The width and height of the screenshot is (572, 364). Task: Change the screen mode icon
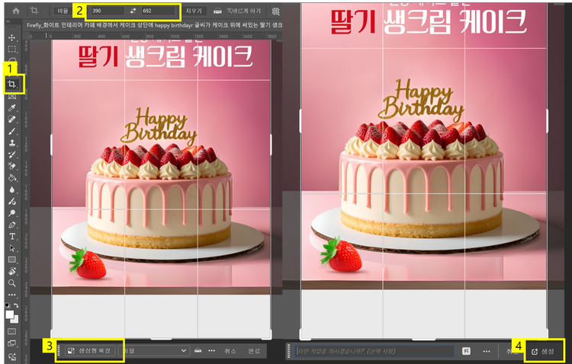12,343
